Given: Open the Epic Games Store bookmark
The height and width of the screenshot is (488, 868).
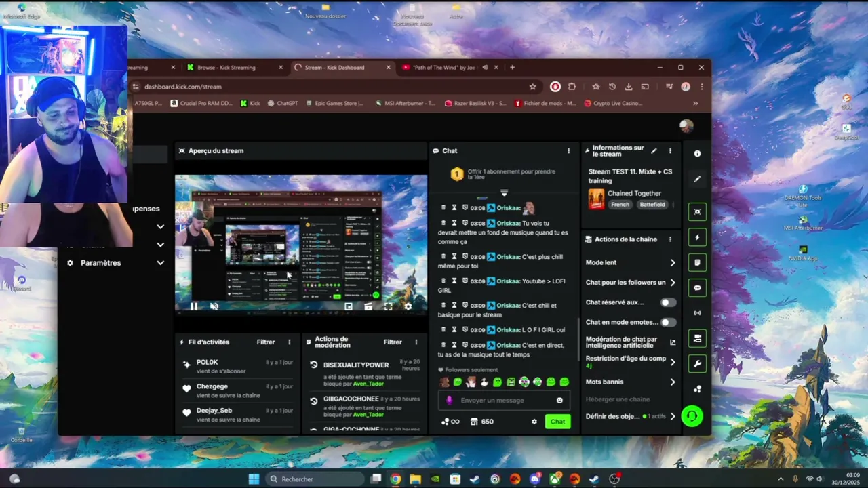Looking at the screenshot, I should [x=334, y=104].
